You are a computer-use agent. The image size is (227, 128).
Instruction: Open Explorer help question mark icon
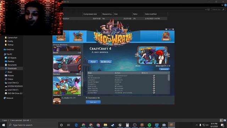[x=225, y=5]
